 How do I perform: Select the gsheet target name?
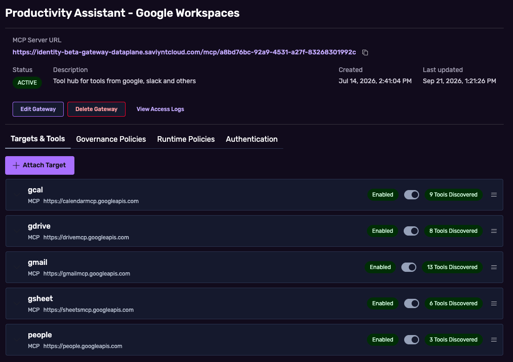pyautogui.click(x=40, y=299)
